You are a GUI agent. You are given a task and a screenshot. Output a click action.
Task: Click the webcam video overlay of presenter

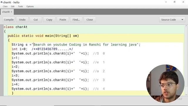[x=165, y=84]
